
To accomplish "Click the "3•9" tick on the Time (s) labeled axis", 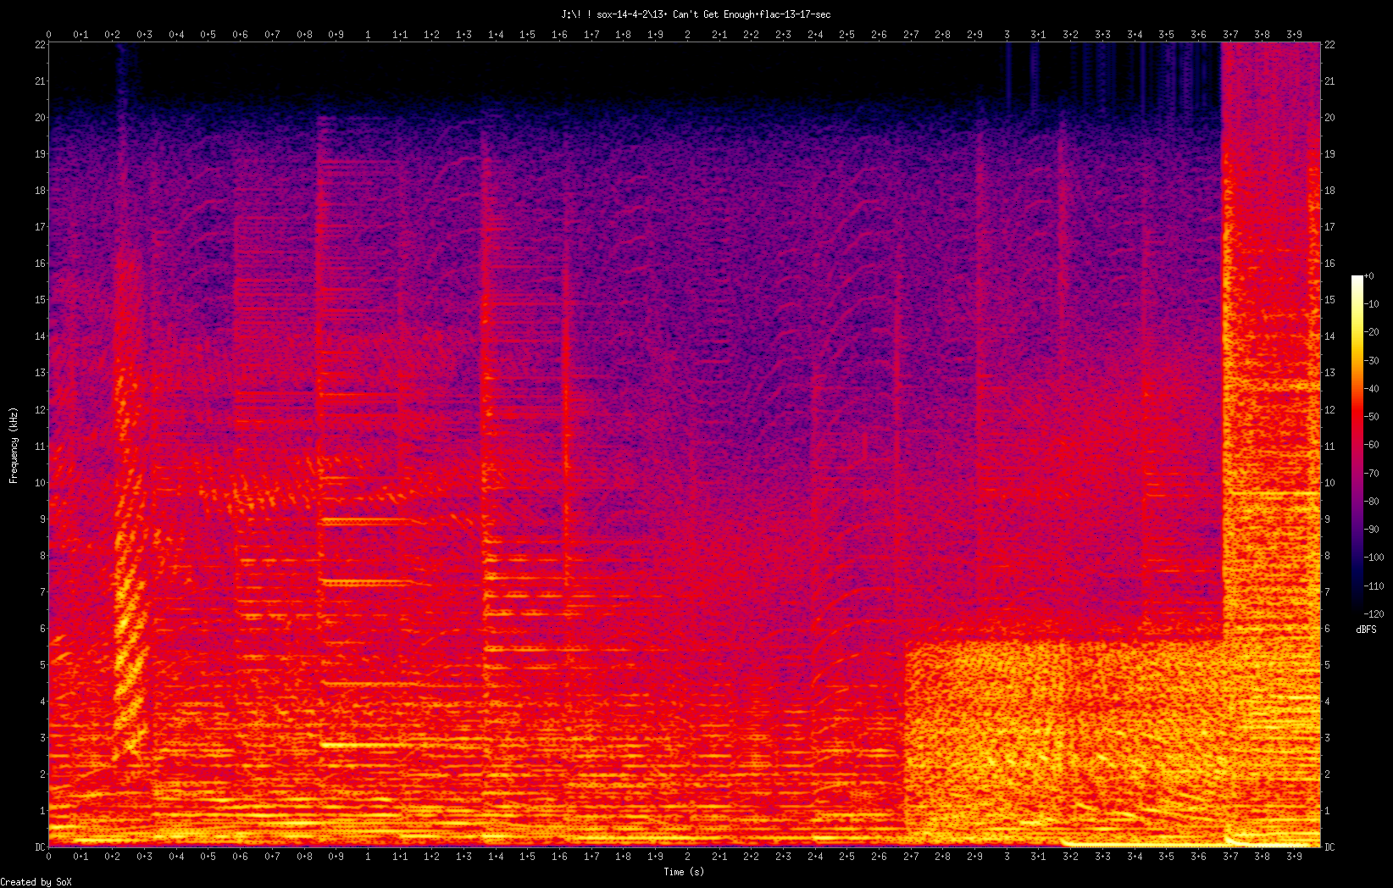I will click(x=1294, y=857).
